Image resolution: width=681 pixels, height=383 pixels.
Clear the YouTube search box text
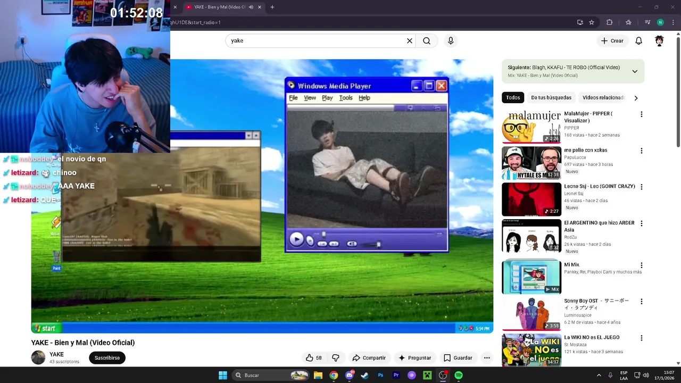[410, 41]
